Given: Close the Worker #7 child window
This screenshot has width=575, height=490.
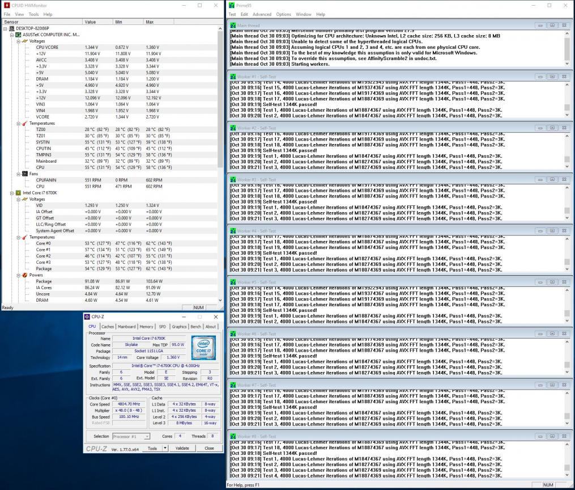Looking at the screenshot, I should tap(564, 385).
